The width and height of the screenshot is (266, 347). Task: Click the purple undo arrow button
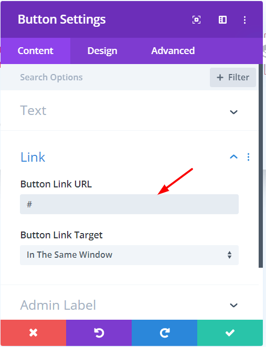tap(99, 332)
